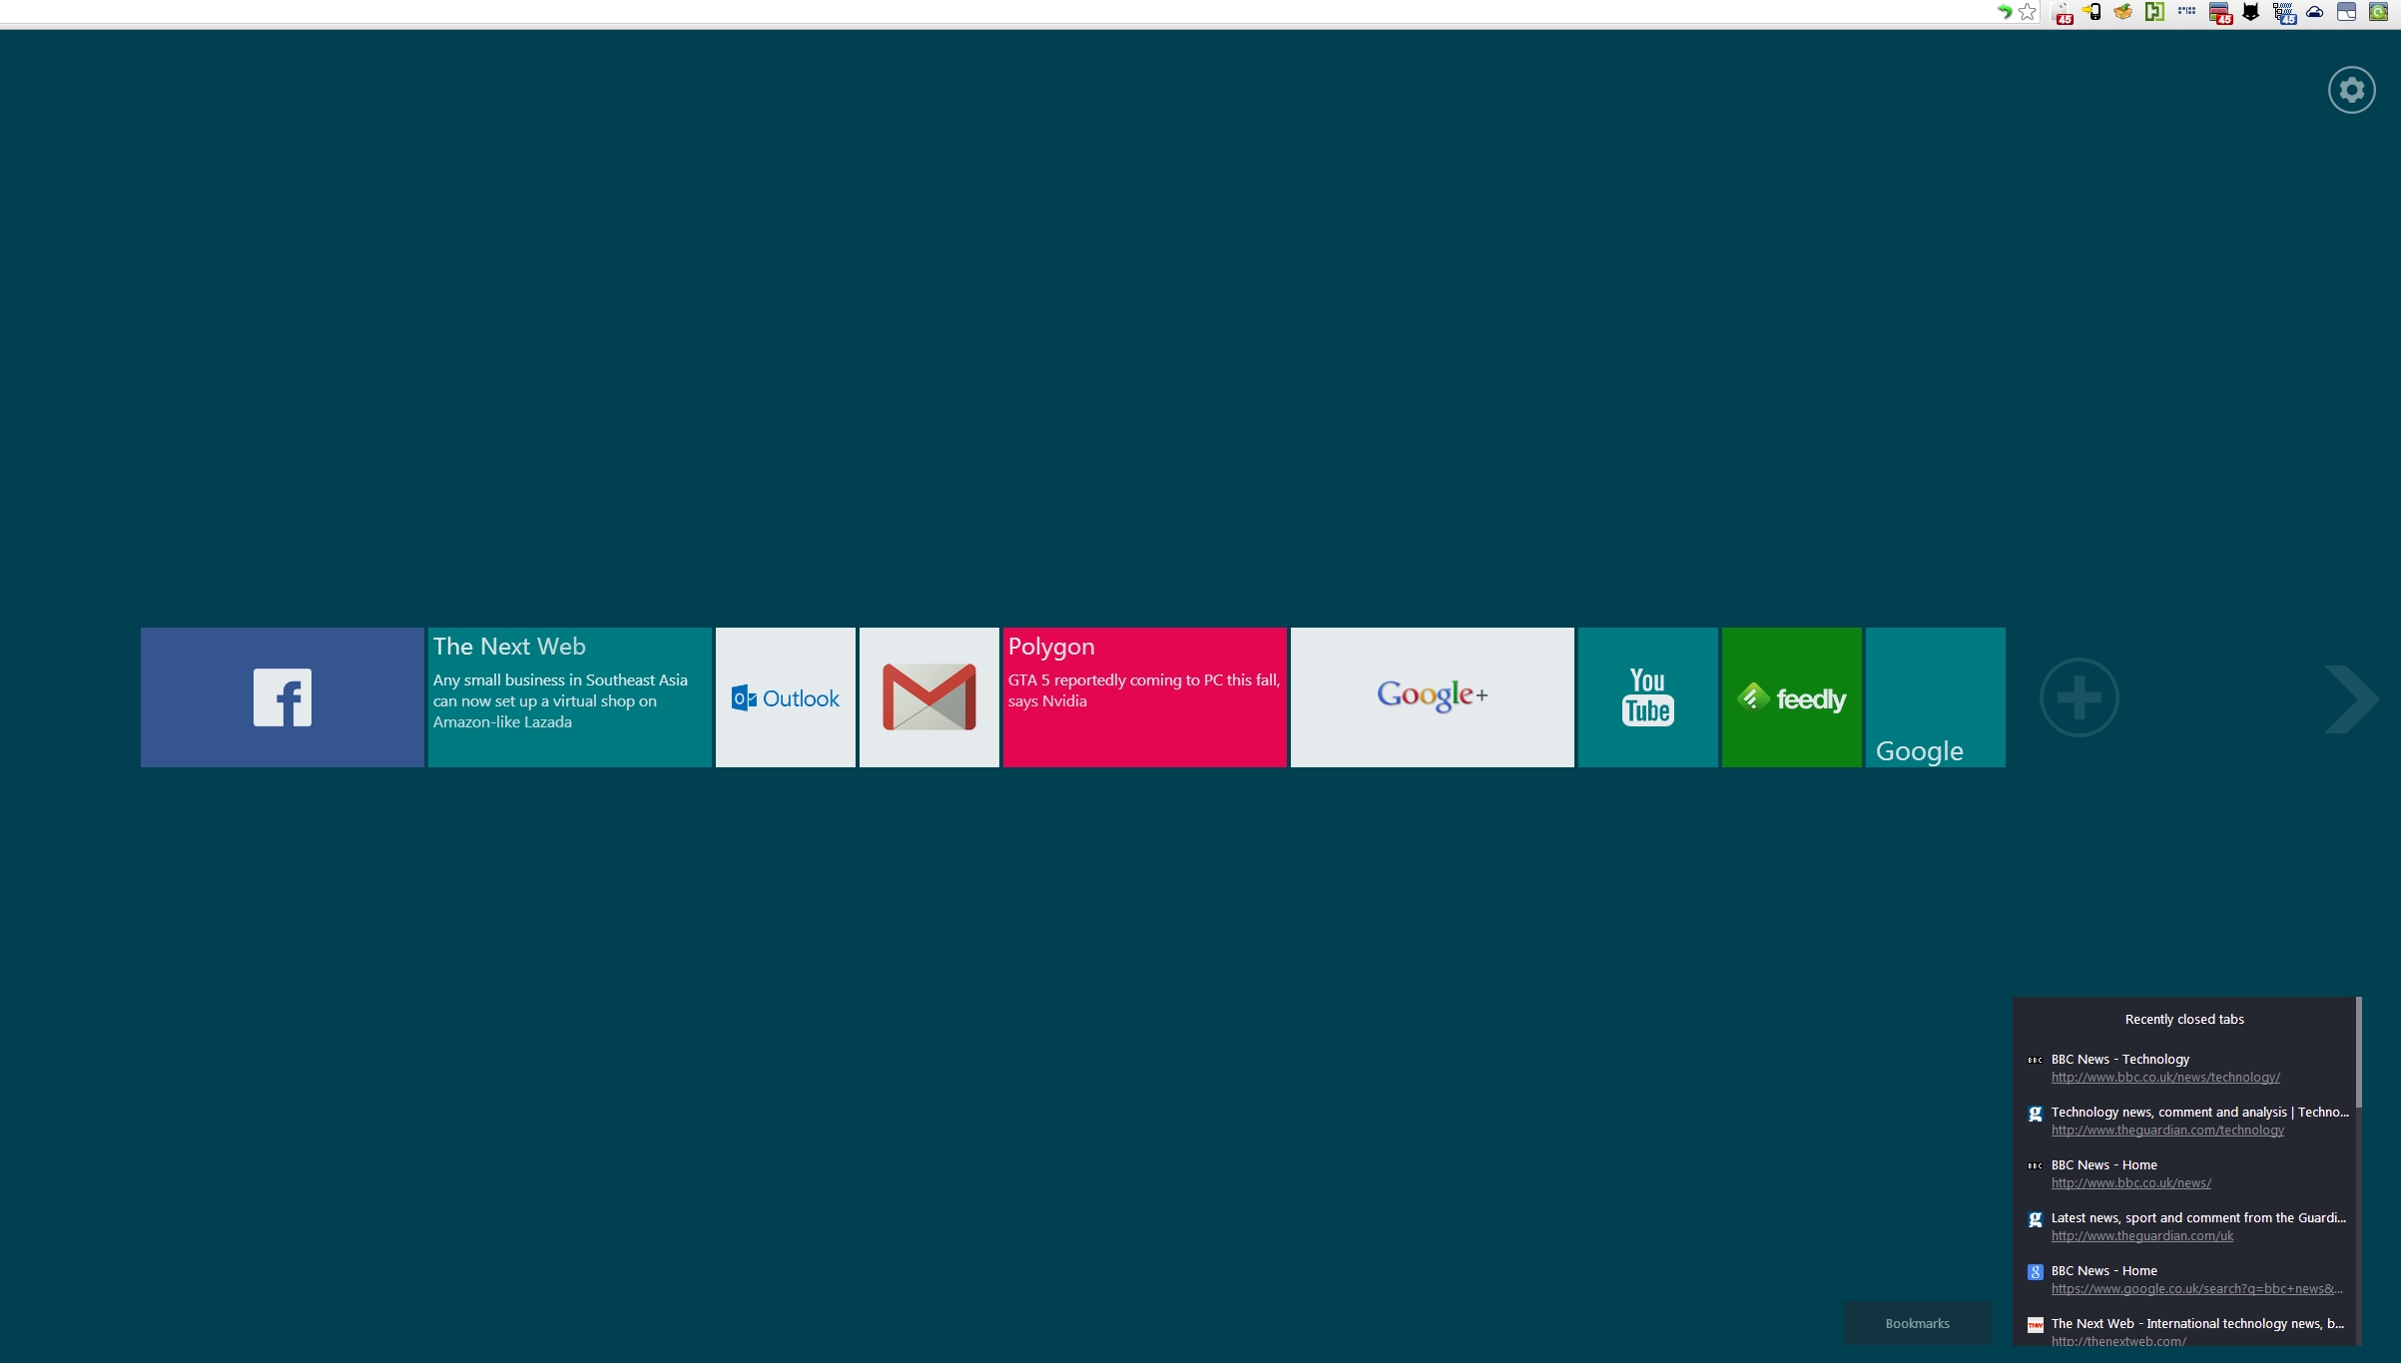This screenshot has height=1363, width=2401.
Task: Reopen Latest news, sport and comment Guardian tab
Action: click(x=2198, y=1217)
